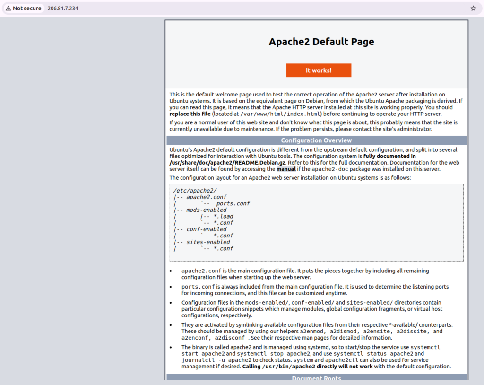484x385 pixels.
Task: Click the 206.81.7.234 address bar
Action: click(63, 9)
